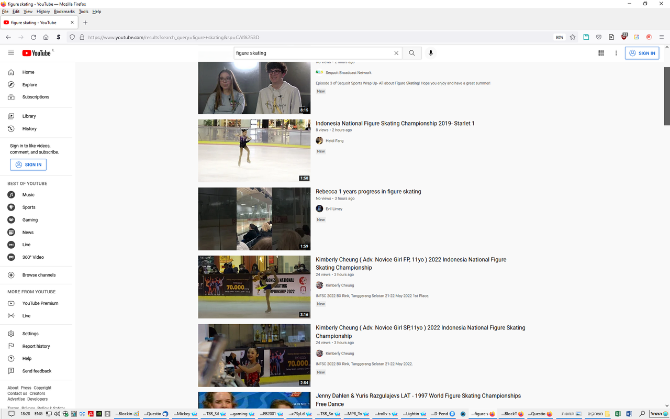Open the Firefox application menu
Viewport: 670px width, 419px height.
tap(662, 37)
